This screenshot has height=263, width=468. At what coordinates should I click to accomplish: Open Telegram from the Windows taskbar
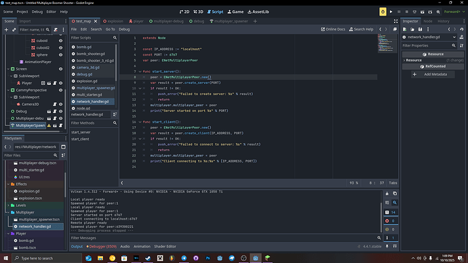tap(184, 258)
